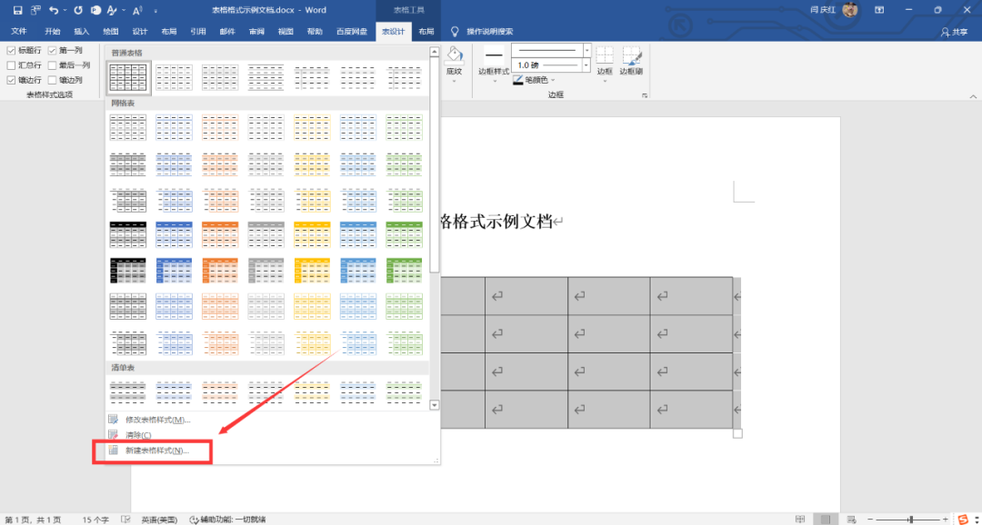Click the 15 个字 word count
982x525 pixels.
pos(95,520)
